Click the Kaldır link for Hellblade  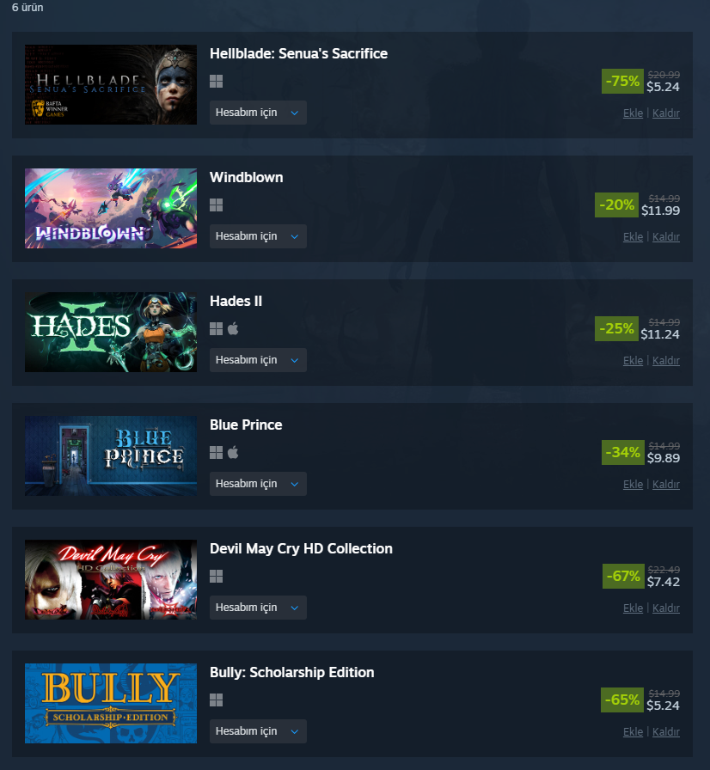666,113
